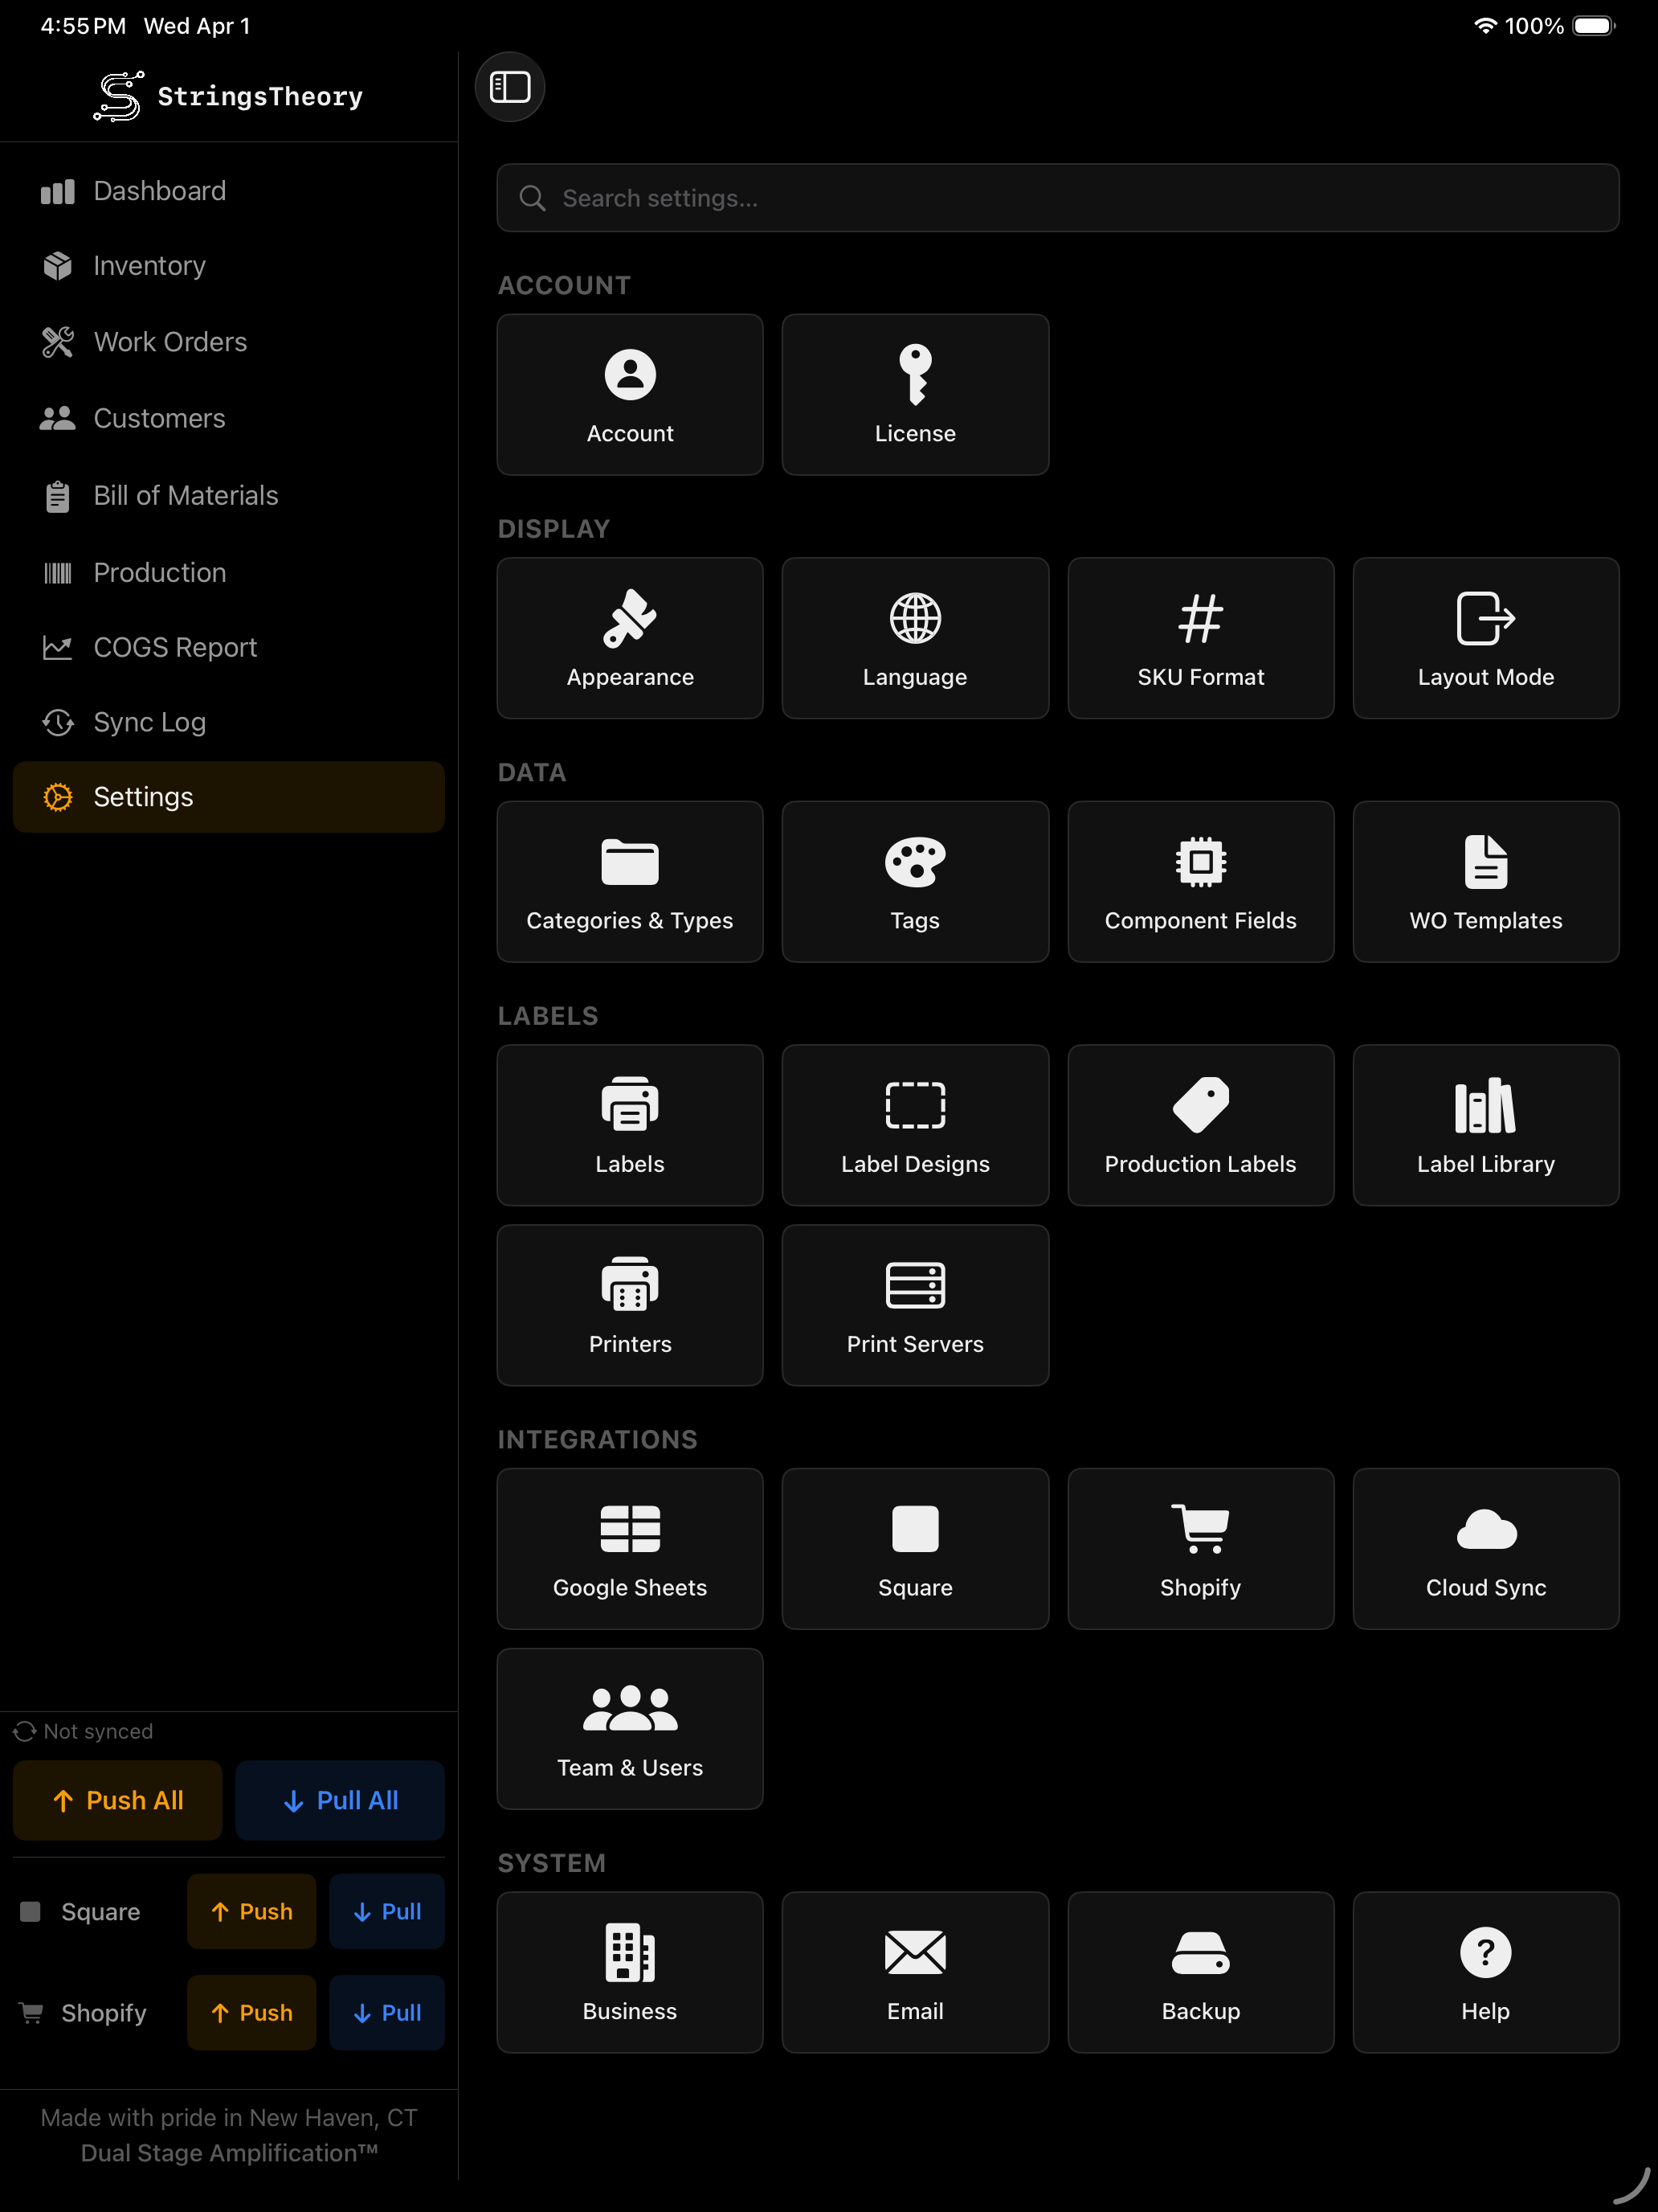Open Team & Users settings
Viewport: 1658px width, 2212px height.
(630, 1729)
